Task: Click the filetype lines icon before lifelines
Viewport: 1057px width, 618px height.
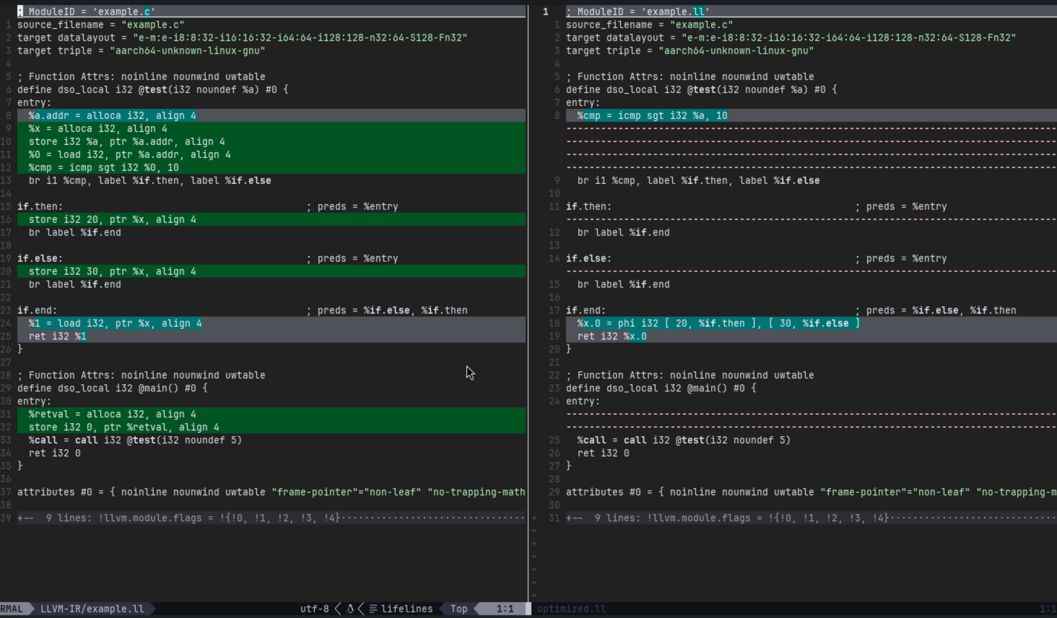Action: click(373, 609)
